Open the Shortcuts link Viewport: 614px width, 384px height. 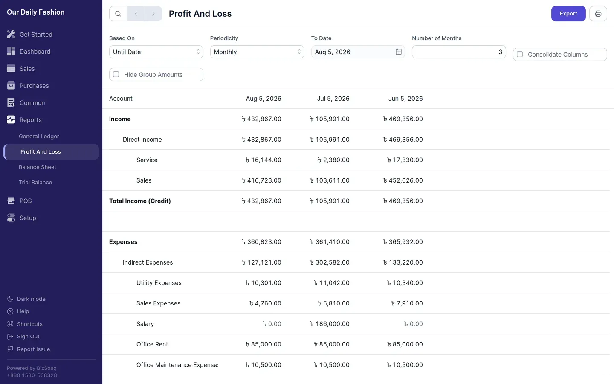pyautogui.click(x=30, y=324)
